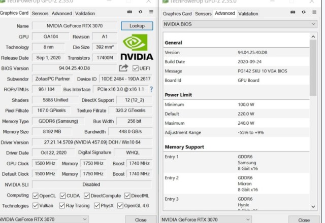Screen dimensions: 325x223
Task: Open GPU selector dropdown in the right window
Action: (206, 219)
